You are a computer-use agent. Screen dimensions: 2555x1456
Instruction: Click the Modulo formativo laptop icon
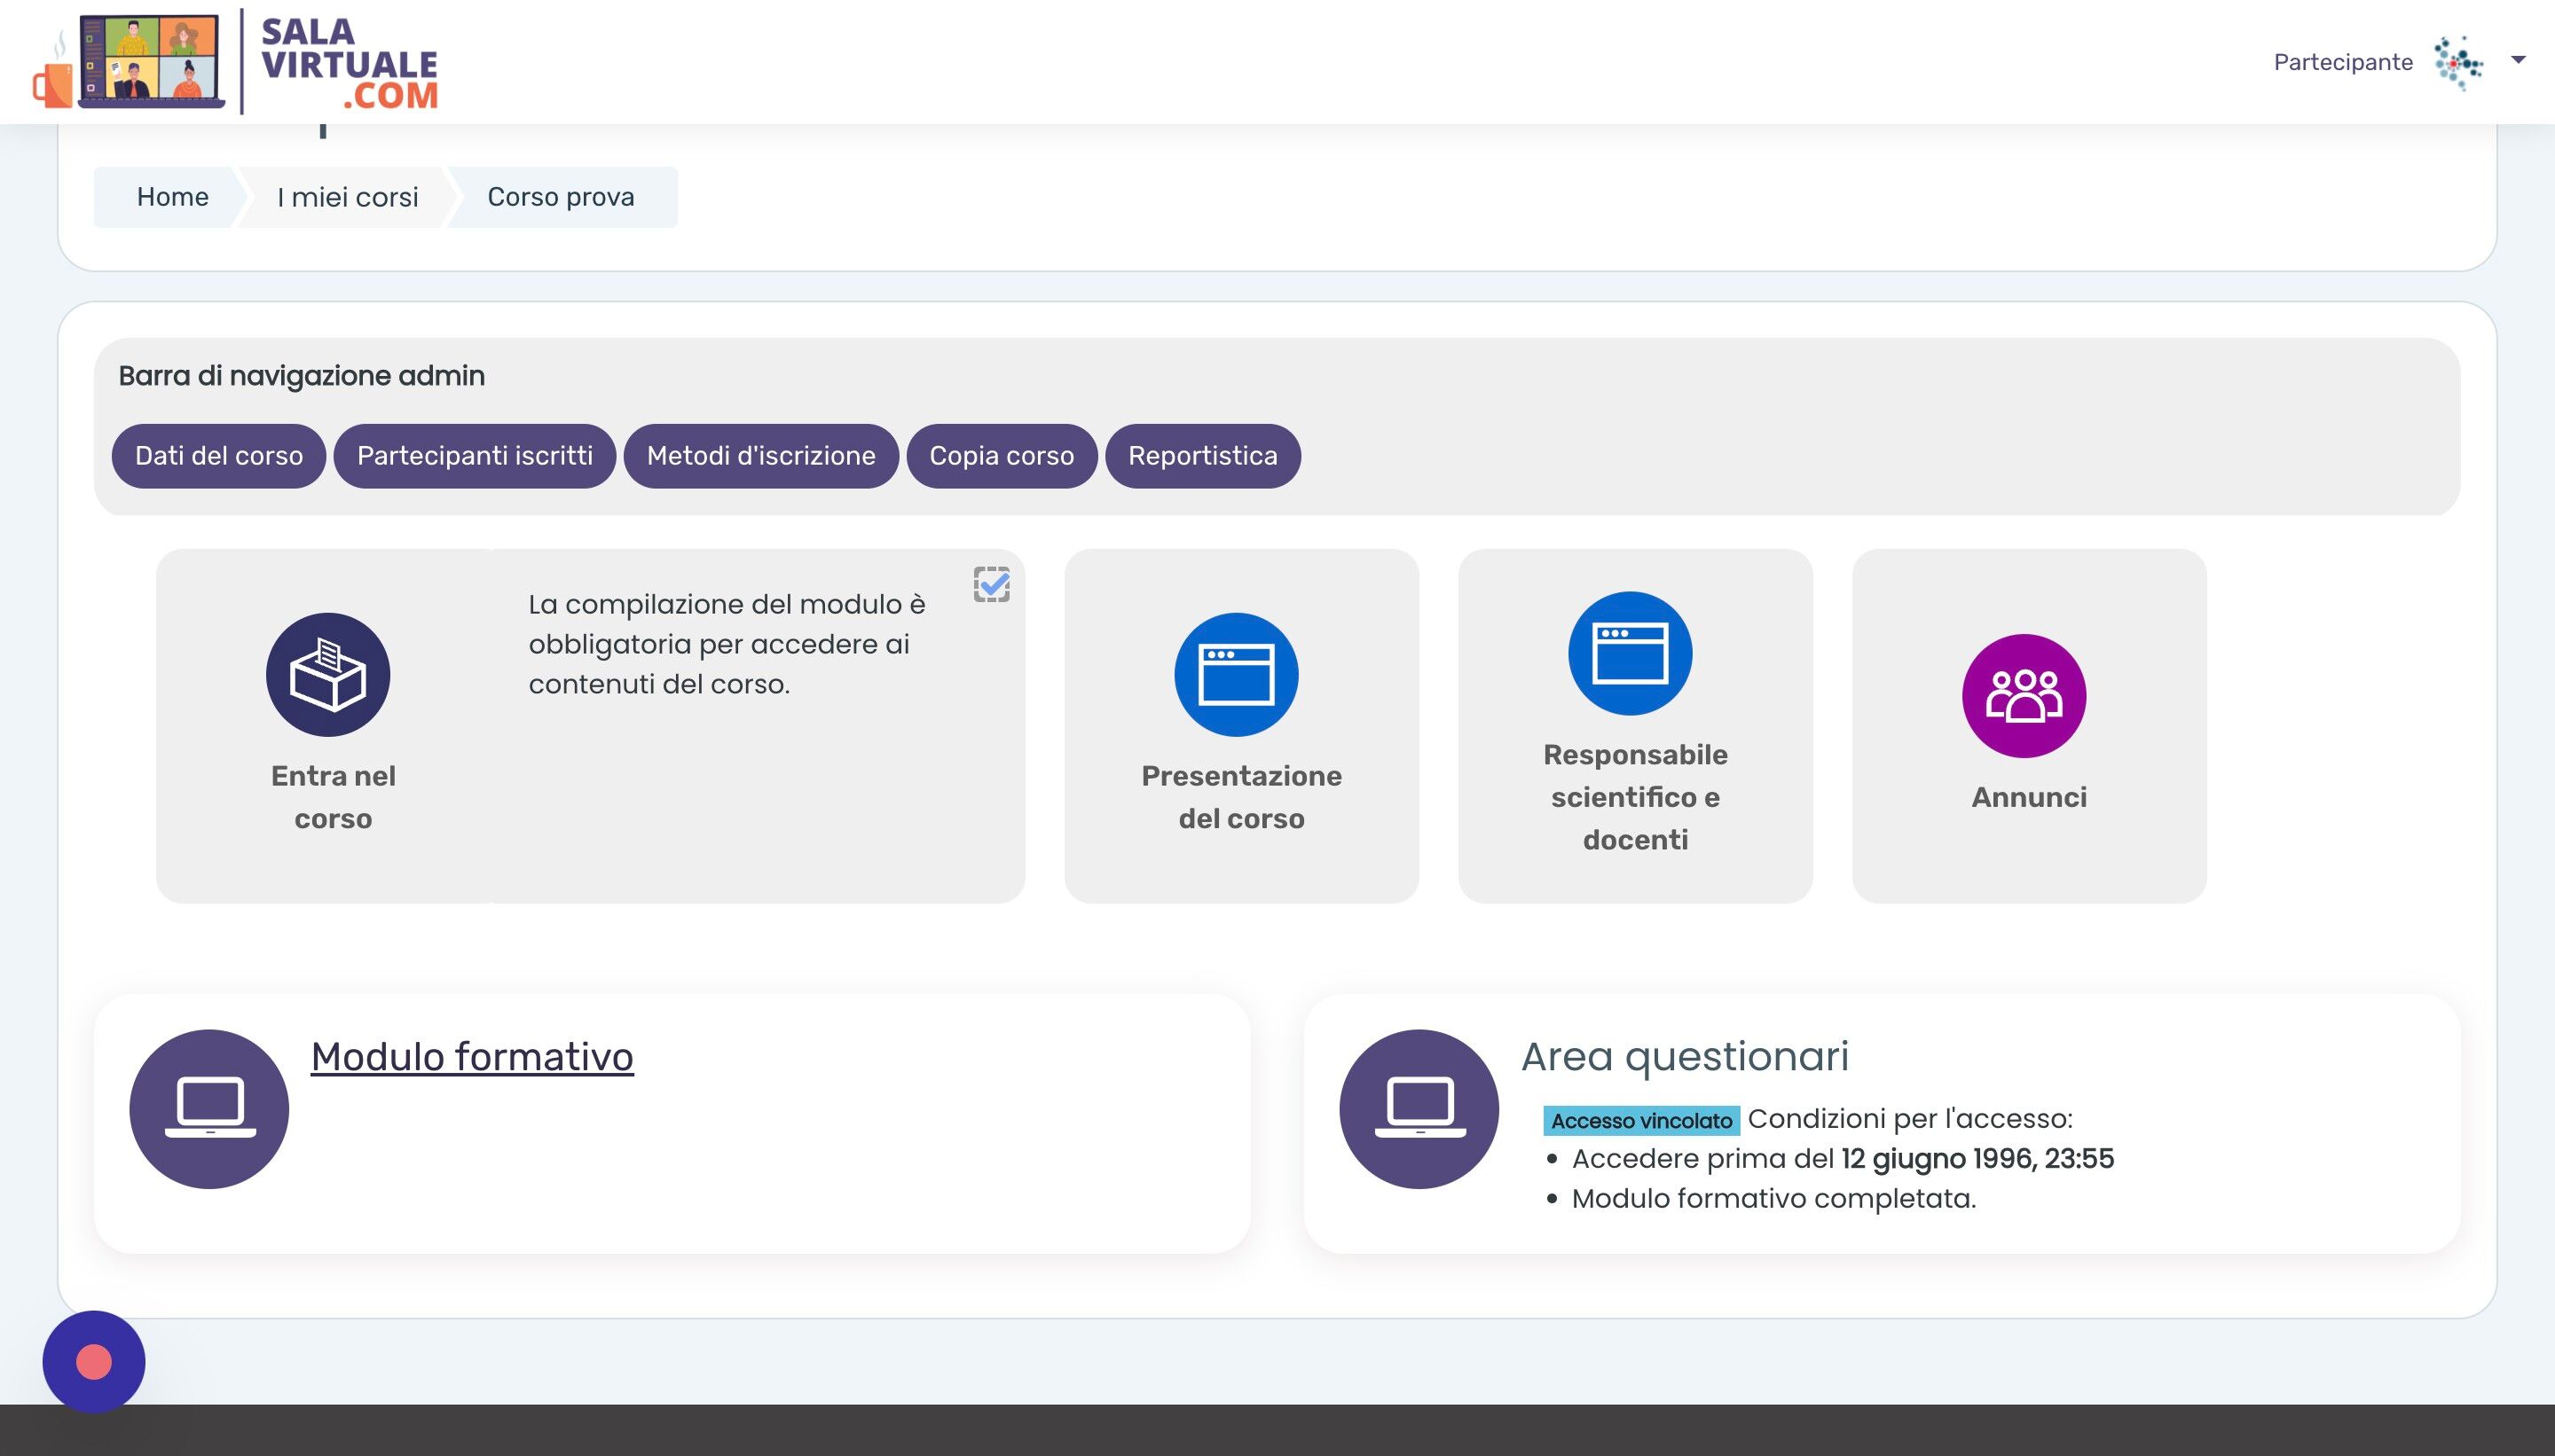pos(209,1109)
